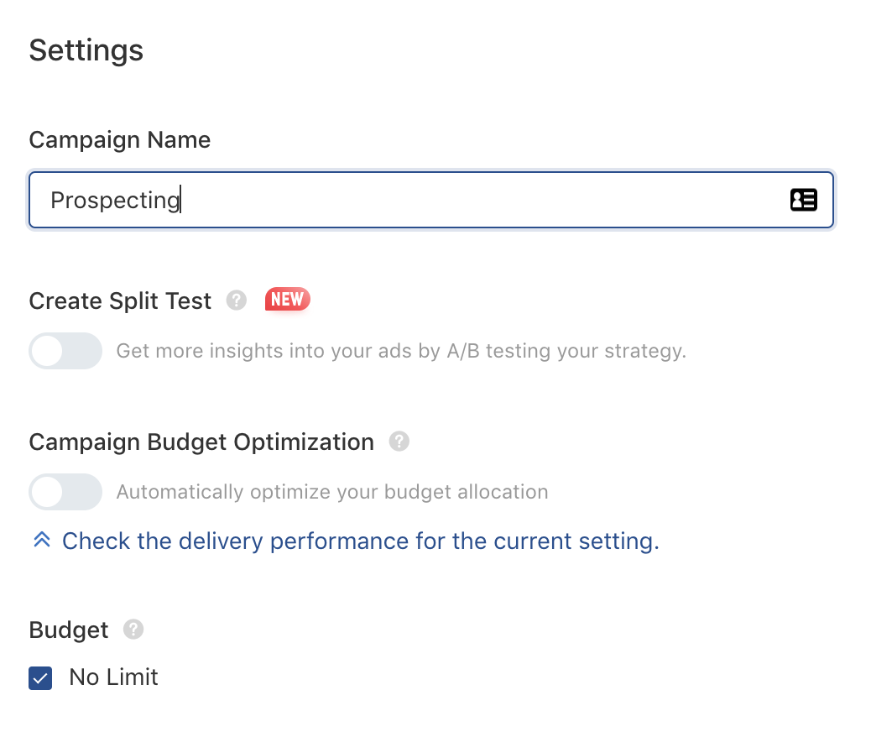871x737 pixels.
Task: Click the Create Split Test label
Action: click(120, 301)
